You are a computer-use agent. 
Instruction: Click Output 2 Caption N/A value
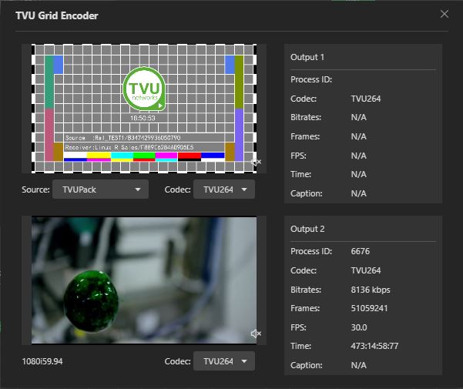(359, 365)
